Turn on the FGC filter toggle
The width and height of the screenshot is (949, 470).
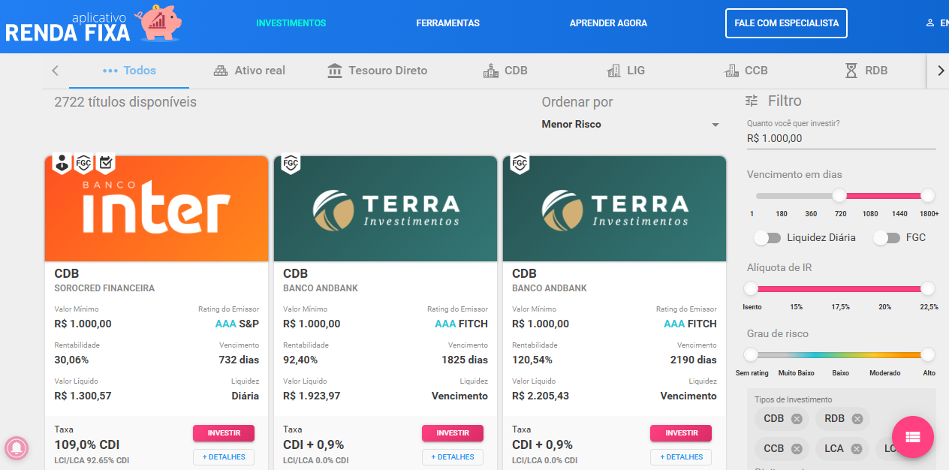pyautogui.click(x=887, y=238)
